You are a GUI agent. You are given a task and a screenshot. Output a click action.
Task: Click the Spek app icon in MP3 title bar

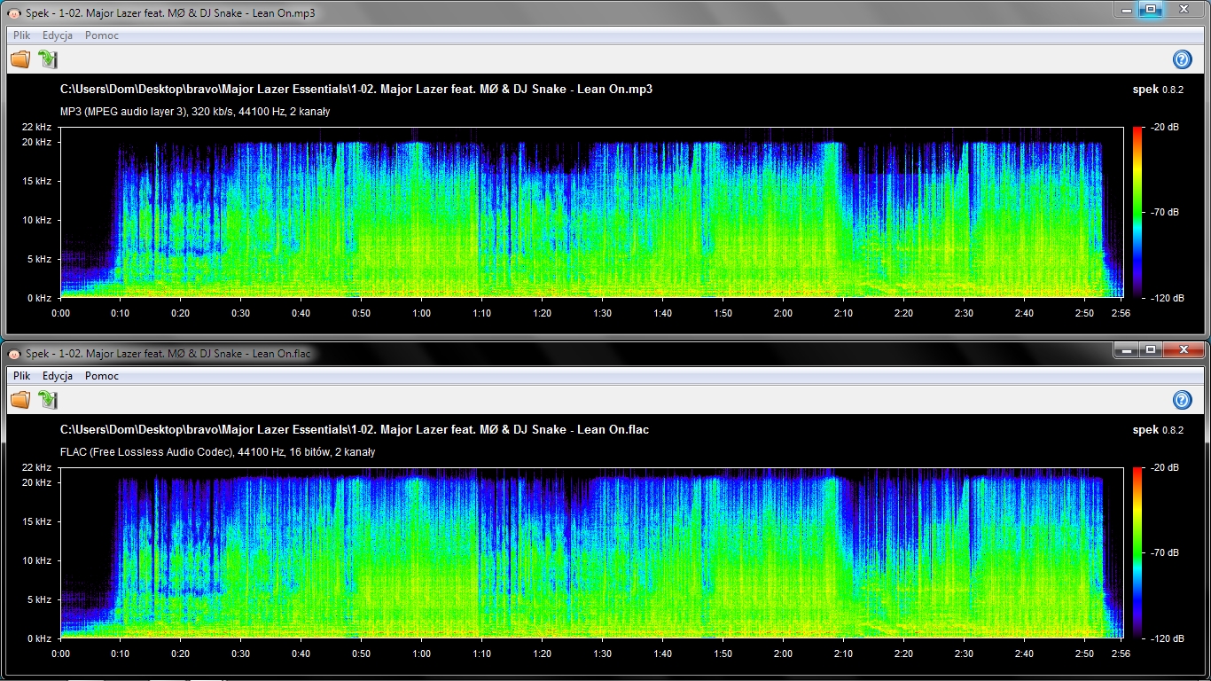[x=14, y=13]
